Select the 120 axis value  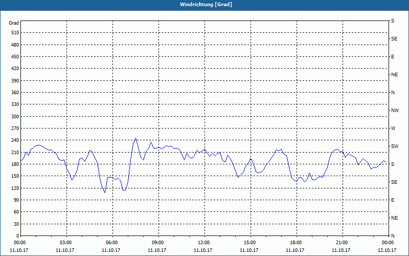point(15,188)
